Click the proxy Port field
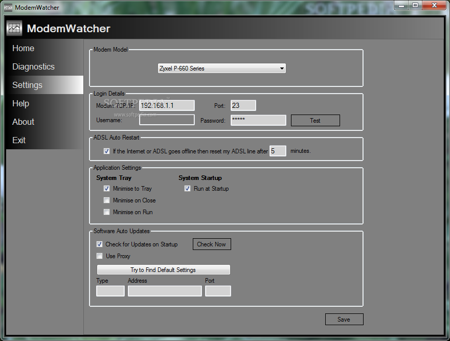Screen dimensions: 450x341 coord(218,291)
